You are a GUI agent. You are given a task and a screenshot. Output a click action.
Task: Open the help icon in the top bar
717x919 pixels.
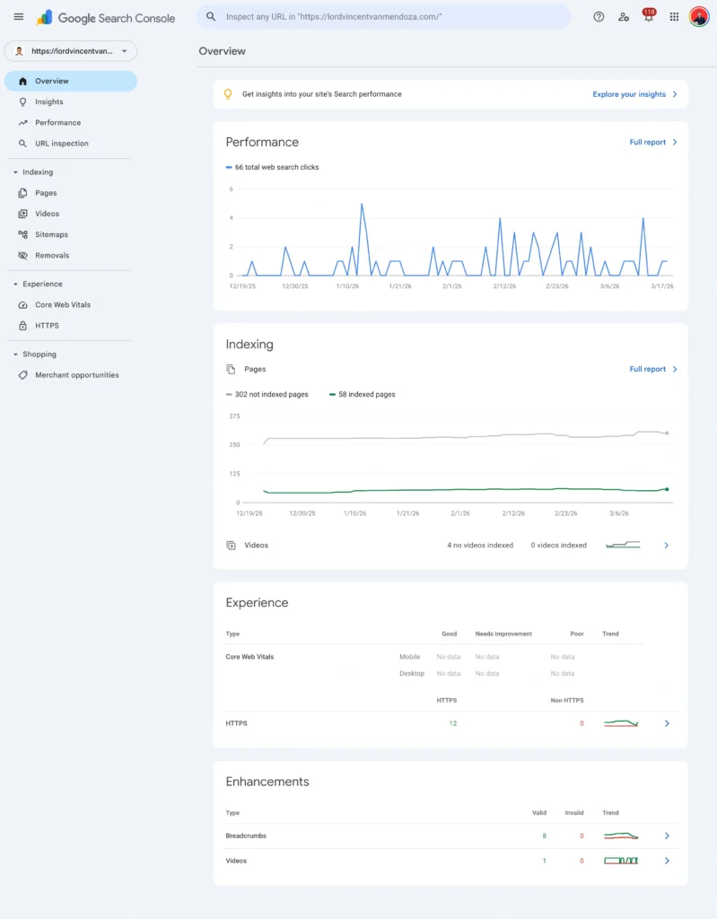pos(599,16)
